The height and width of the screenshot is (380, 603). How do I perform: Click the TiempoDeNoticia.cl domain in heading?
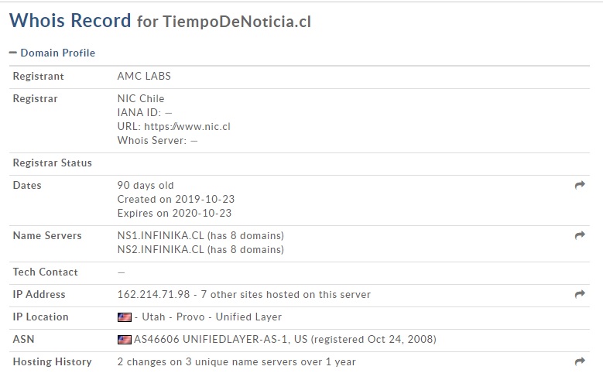237,22
